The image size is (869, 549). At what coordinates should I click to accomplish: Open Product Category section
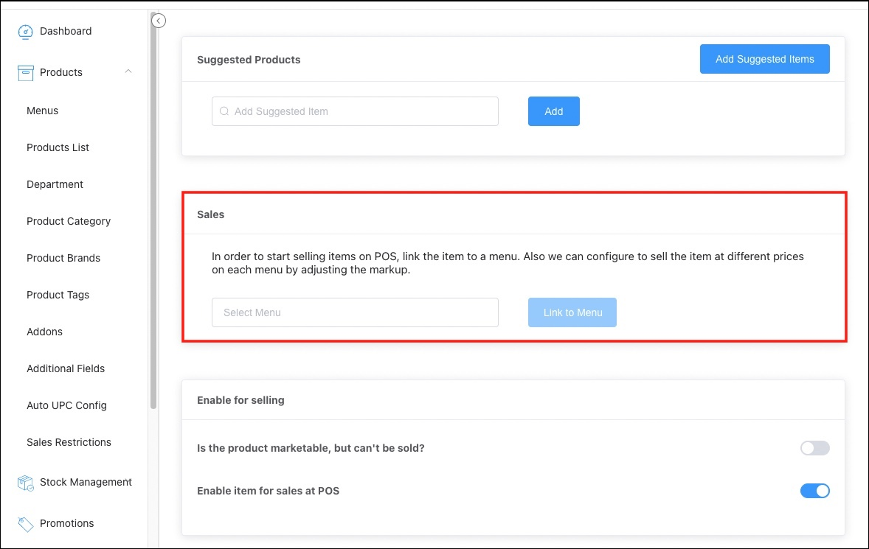point(69,221)
